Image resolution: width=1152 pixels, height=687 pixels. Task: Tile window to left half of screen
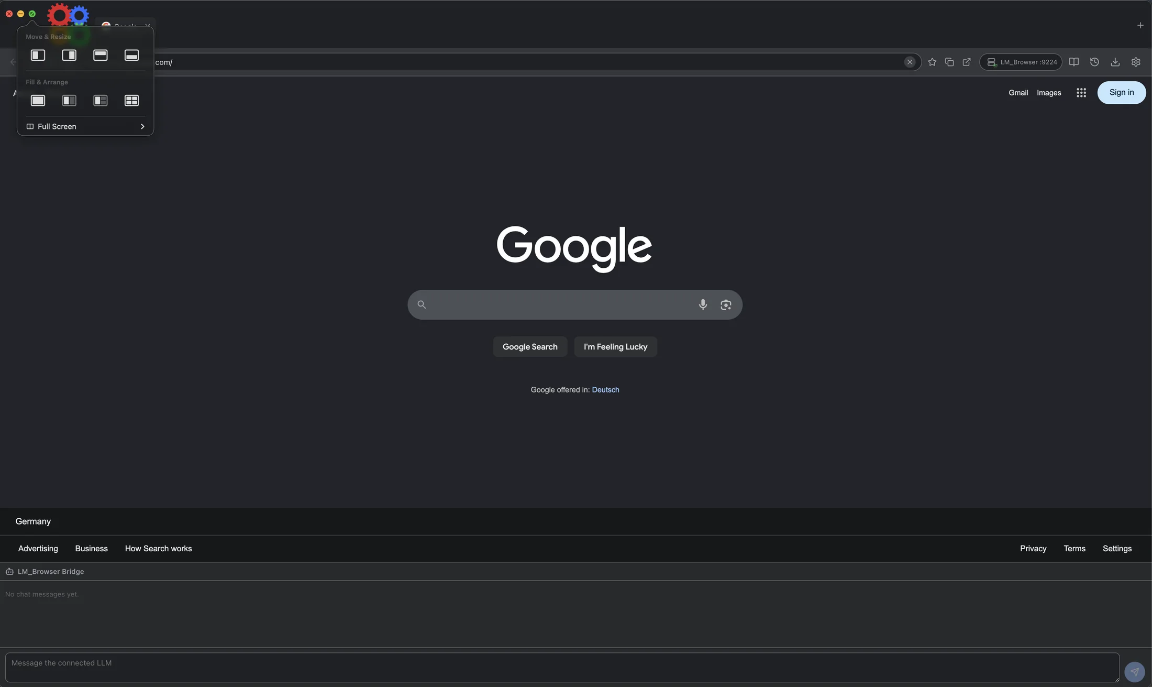pyautogui.click(x=38, y=55)
